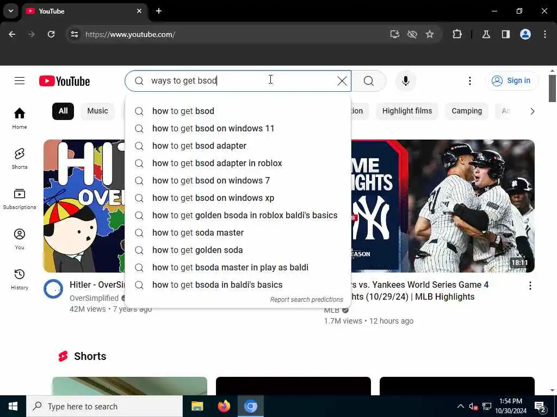Viewport: 557px width, 417px height.
Task: Select the Highlight films chip
Action: pyautogui.click(x=407, y=111)
